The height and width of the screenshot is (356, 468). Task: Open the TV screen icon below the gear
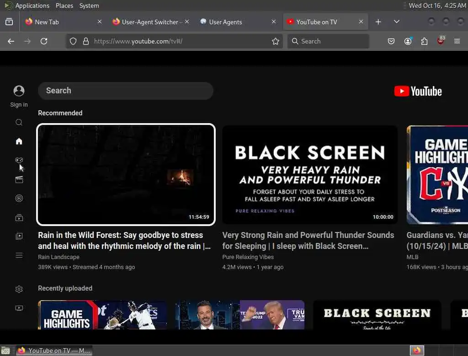click(x=19, y=308)
